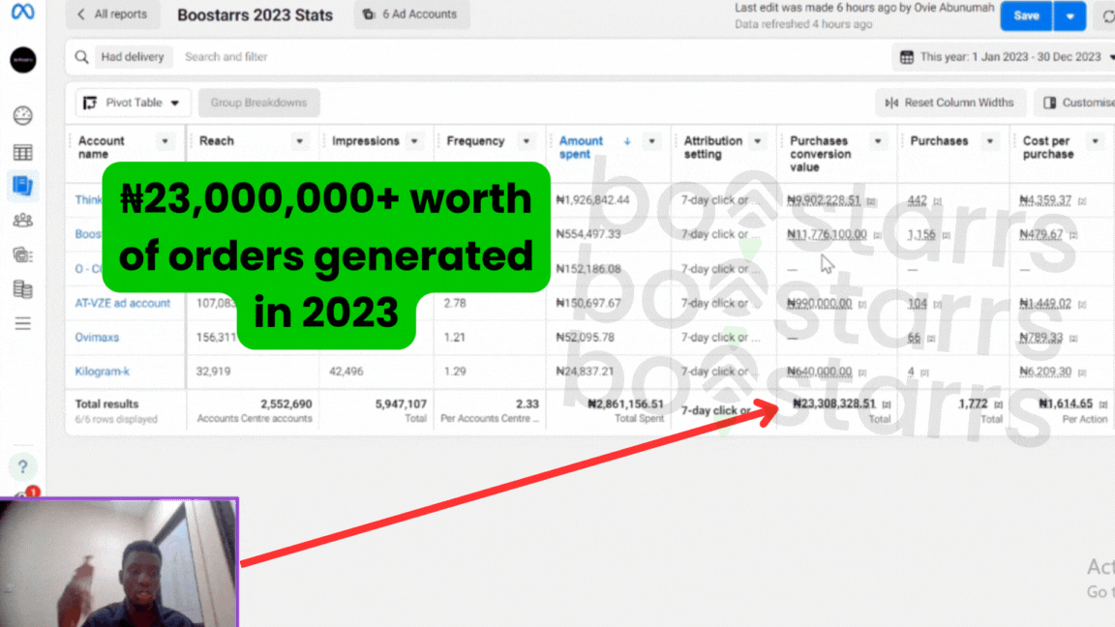The height and width of the screenshot is (627, 1115).
Task: Toggle the sort arrow on Amount spent
Action: (x=627, y=141)
